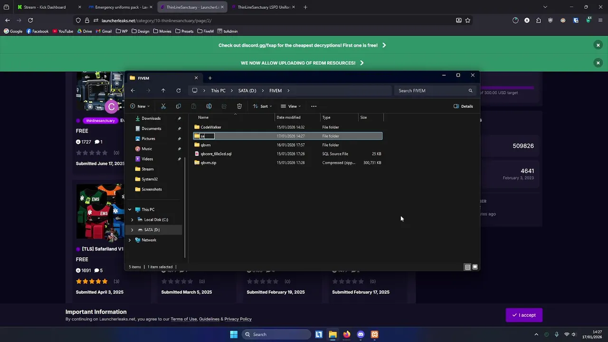Open the Guidelines link
This screenshot has width=608, height=342.
click(209, 319)
